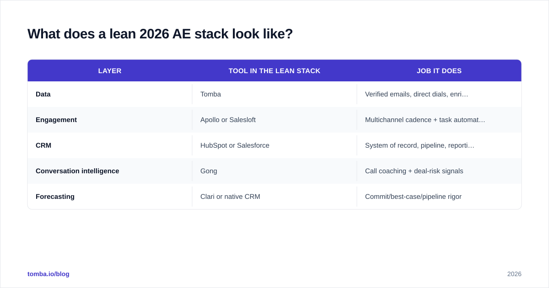549x288 pixels.
Task: Click the '2026' footer text
Action: pyautogui.click(x=514, y=274)
